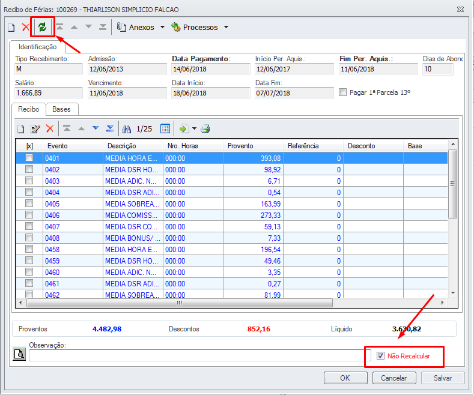Jump to last row in grid toolbar
Screen dimensions: 474x395
click(x=110, y=128)
